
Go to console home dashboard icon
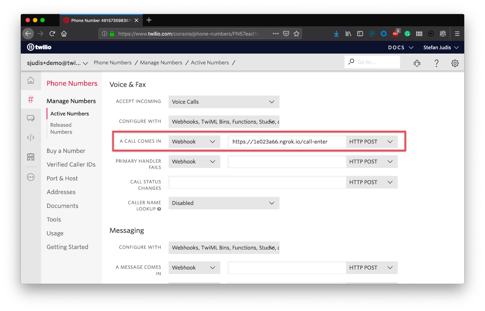pos(31,80)
